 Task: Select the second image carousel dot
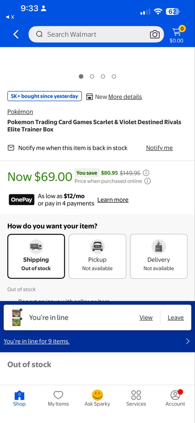pos(92,76)
